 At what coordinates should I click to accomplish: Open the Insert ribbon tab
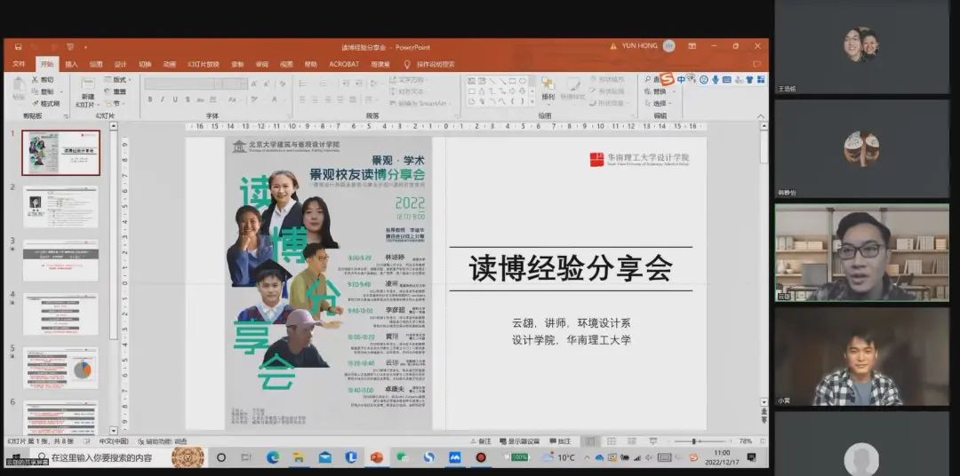tap(71, 64)
